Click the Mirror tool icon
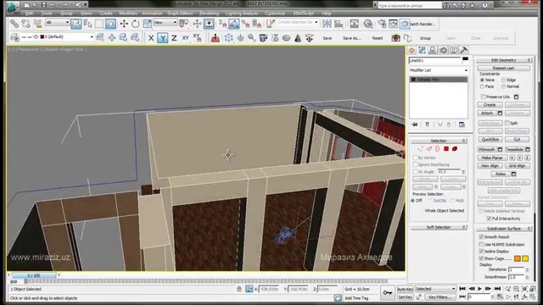The width and height of the screenshot is (543, 305). point(327,24)
